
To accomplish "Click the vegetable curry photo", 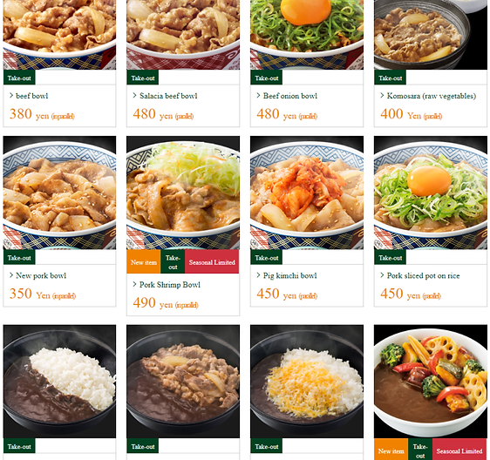I will 431,382.
